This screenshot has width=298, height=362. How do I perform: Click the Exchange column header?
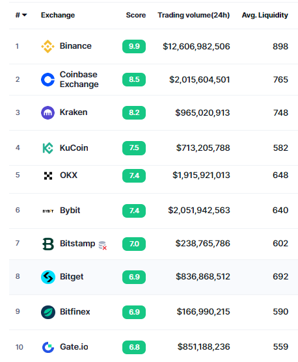click(58, 15)
